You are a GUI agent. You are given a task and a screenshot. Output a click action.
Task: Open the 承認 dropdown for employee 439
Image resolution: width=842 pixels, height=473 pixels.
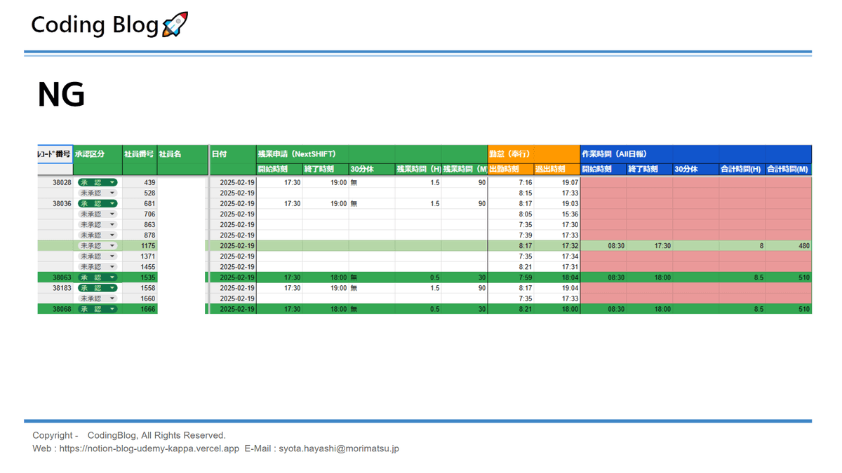pos(112,182)
